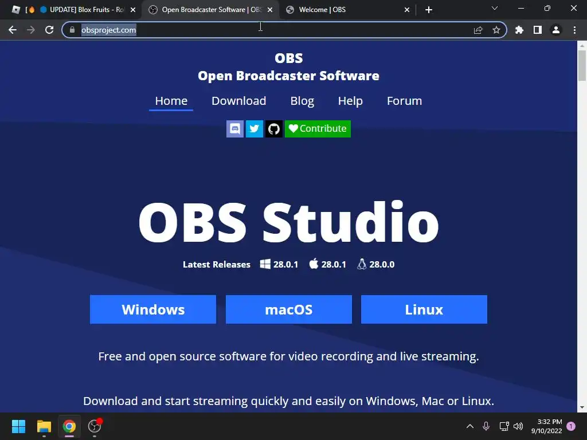Click the Linux penguin beside 28.0.0

click(x=362, y=264)
